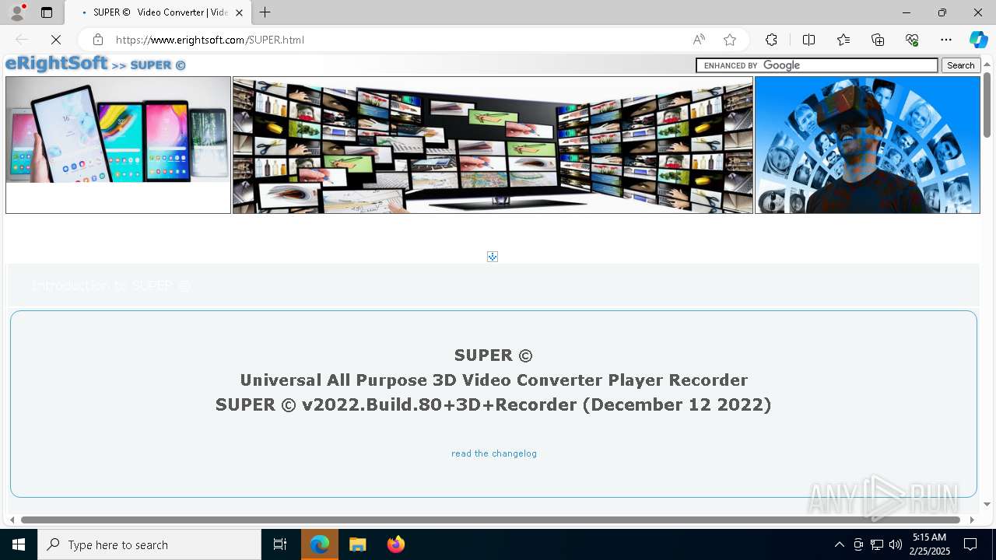
Task: Click the volume tray icon
Action: (896, 544)
